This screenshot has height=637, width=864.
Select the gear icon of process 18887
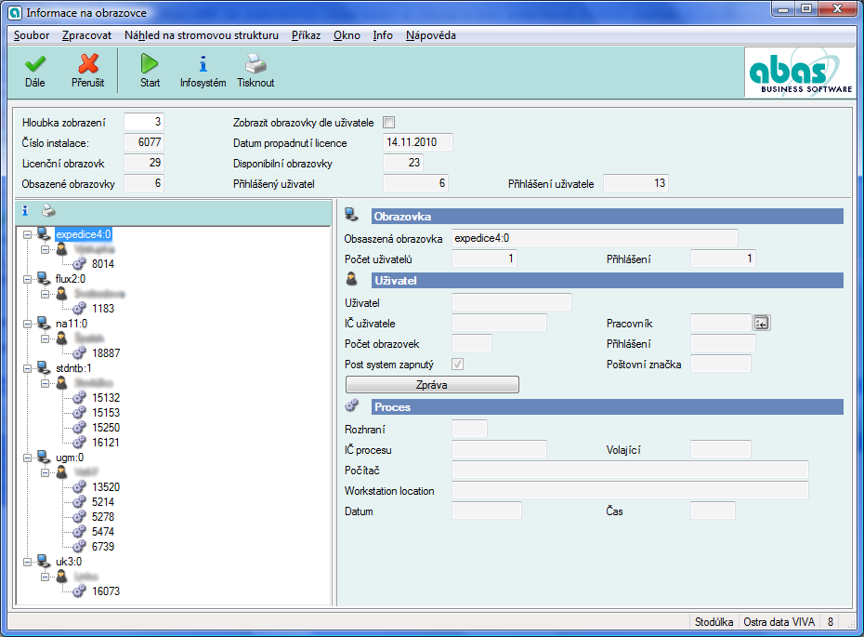(79, 353)
